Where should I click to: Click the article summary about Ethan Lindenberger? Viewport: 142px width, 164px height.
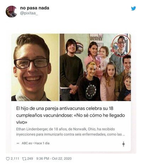pyautogui.click(x=71, y=132)
